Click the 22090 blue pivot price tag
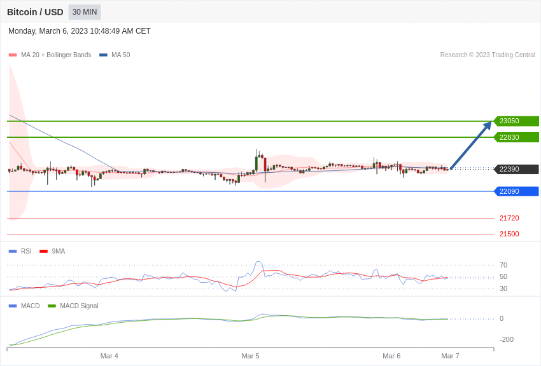The image size is (541, 366). 516,191
